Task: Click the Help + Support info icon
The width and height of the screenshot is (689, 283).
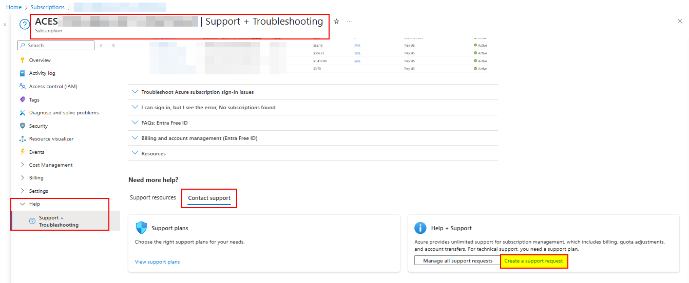Action: tap(420, 228)
